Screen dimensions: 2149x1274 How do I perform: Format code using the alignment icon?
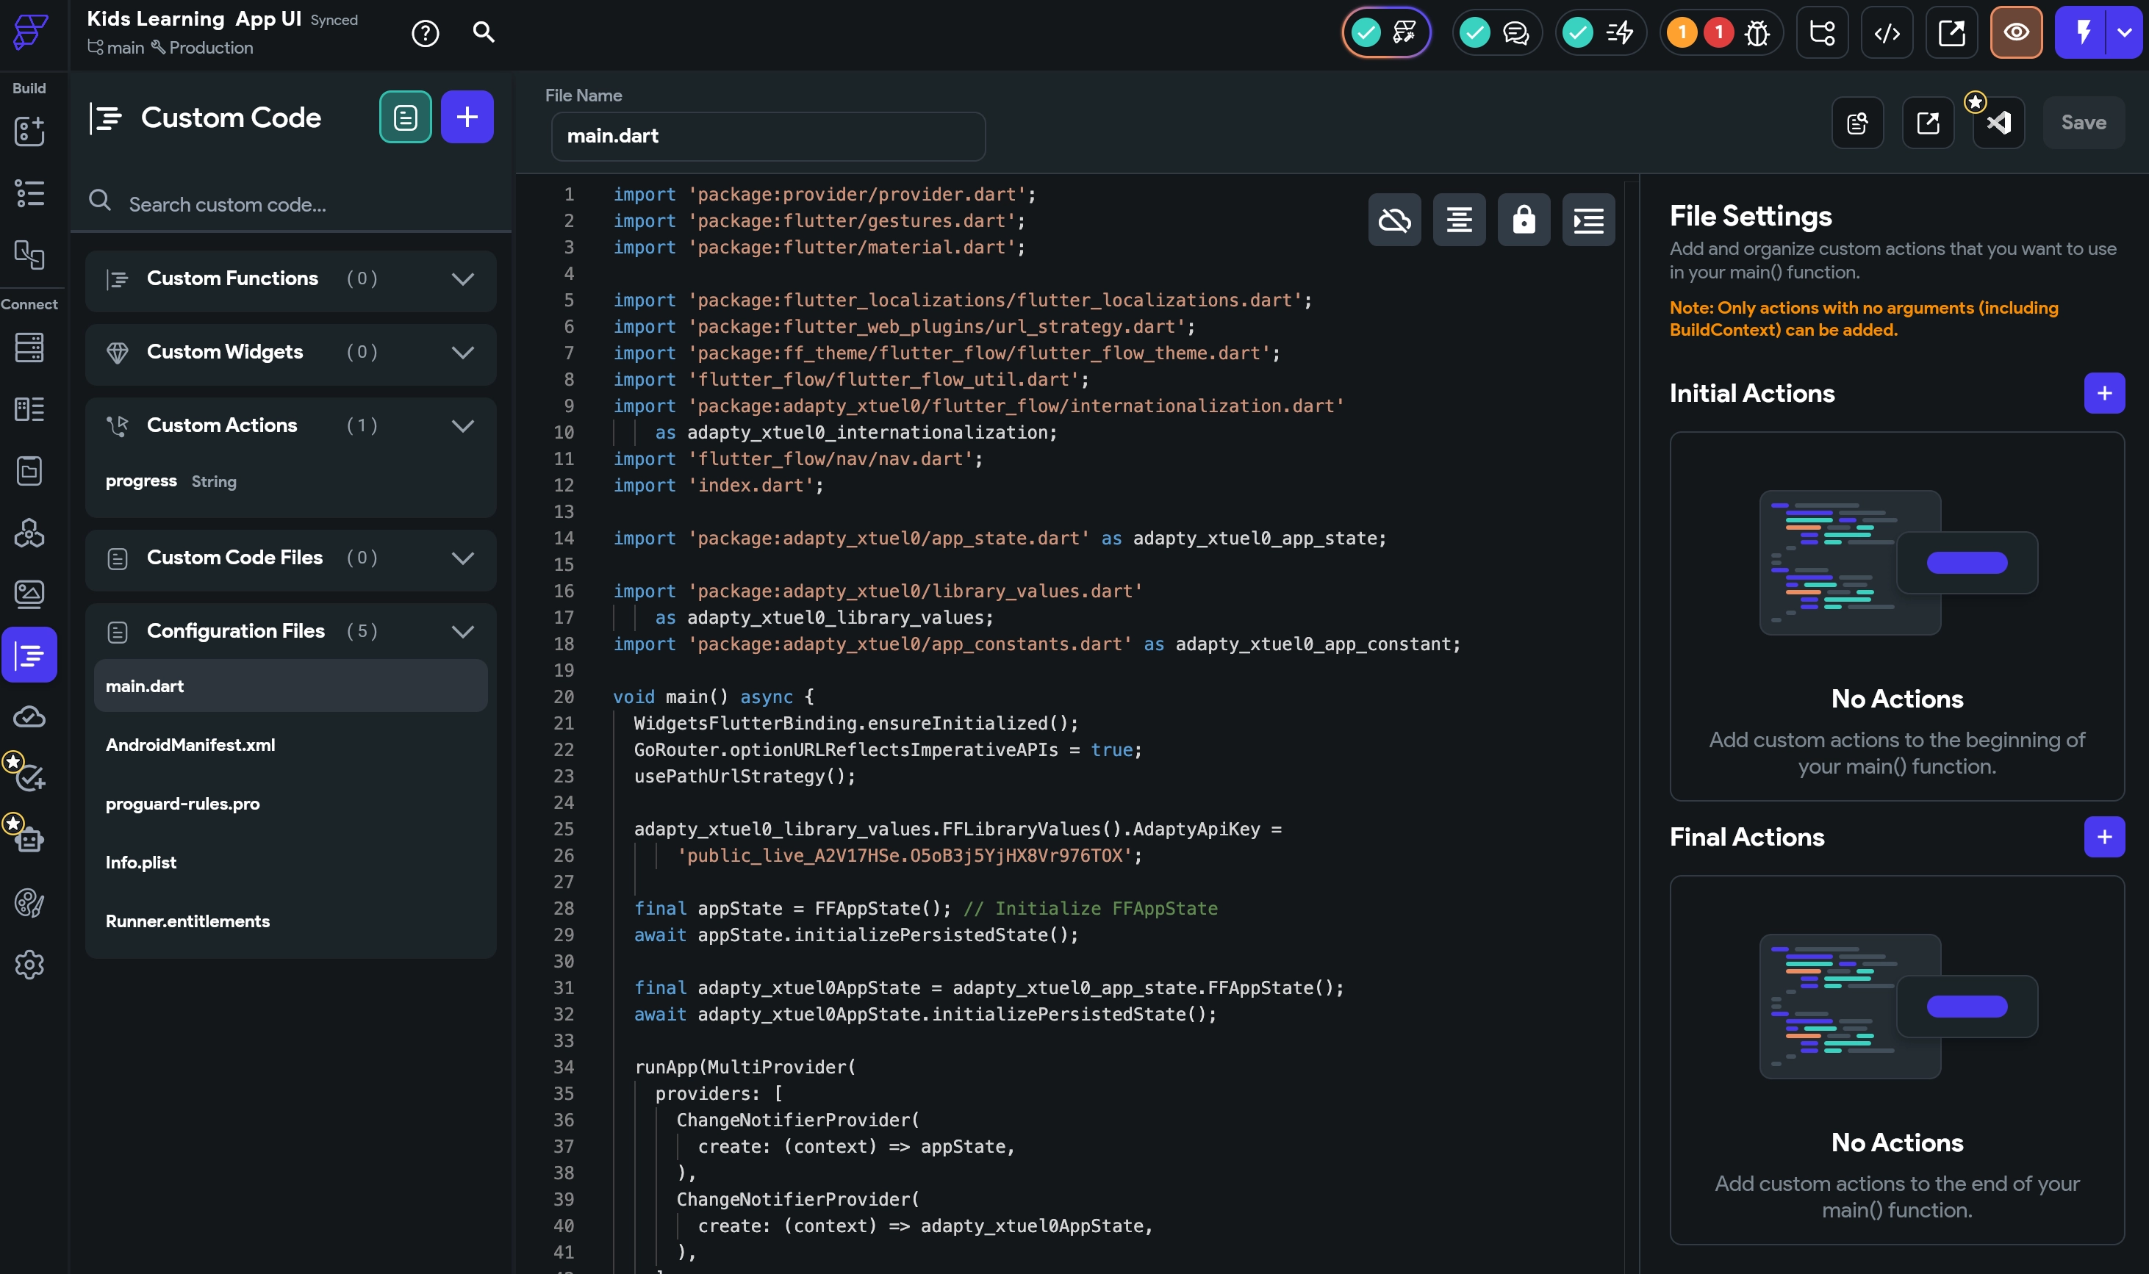[x=1459, y=220]
